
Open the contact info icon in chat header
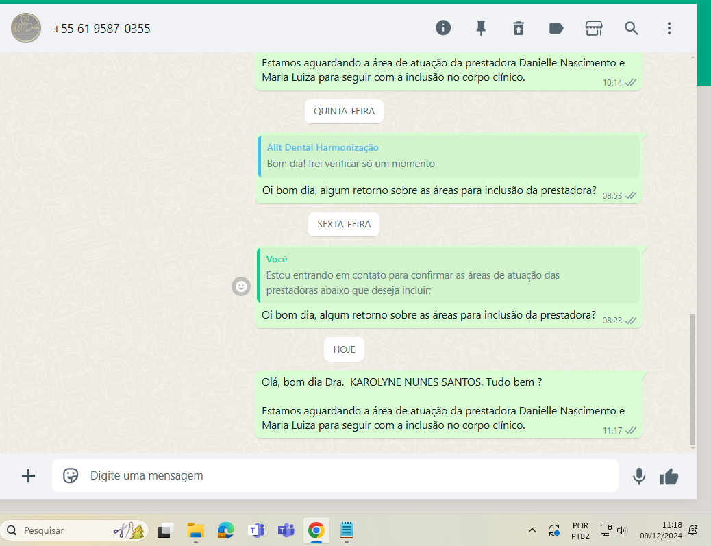(443, 28)
